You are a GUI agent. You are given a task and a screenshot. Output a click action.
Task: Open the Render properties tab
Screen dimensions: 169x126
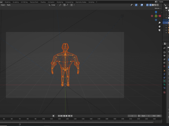click(164, 52)
